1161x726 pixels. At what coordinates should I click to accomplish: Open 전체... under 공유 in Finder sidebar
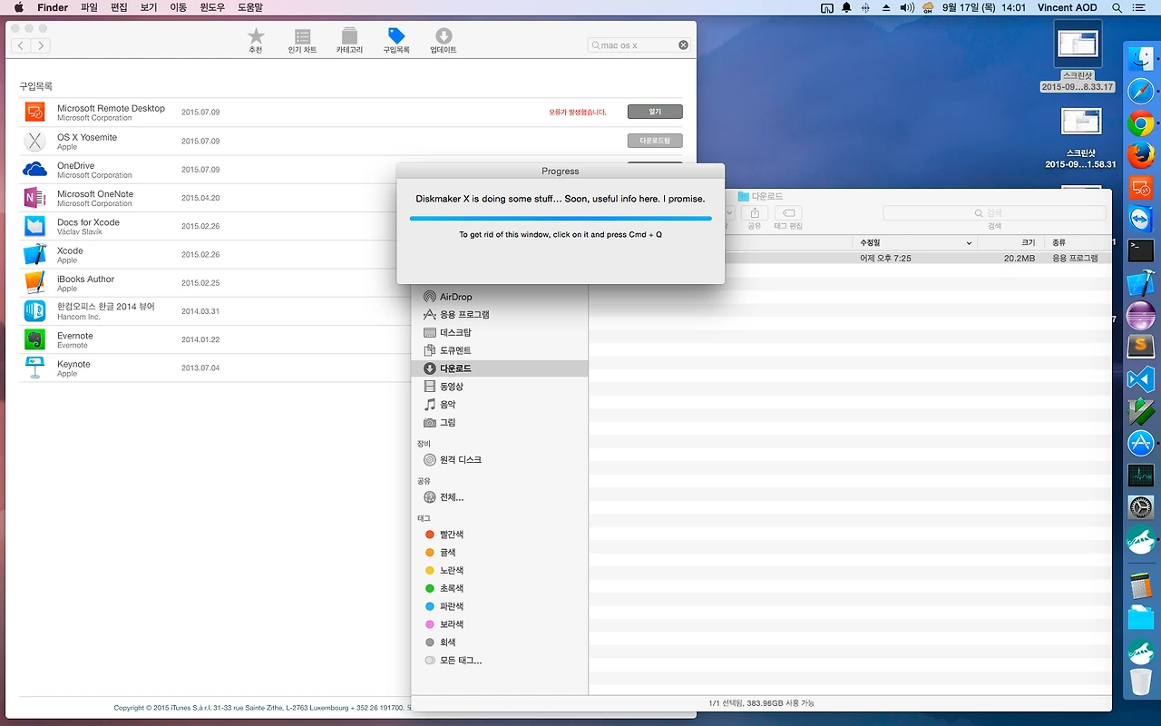click(499, 497)
